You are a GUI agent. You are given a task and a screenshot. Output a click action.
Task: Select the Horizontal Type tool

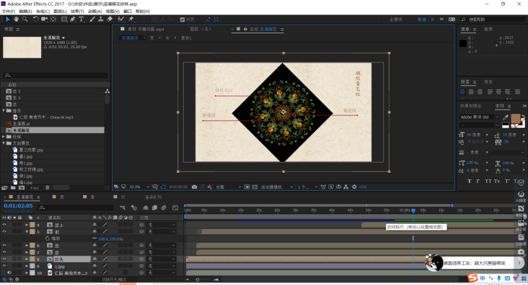(82, 19)
